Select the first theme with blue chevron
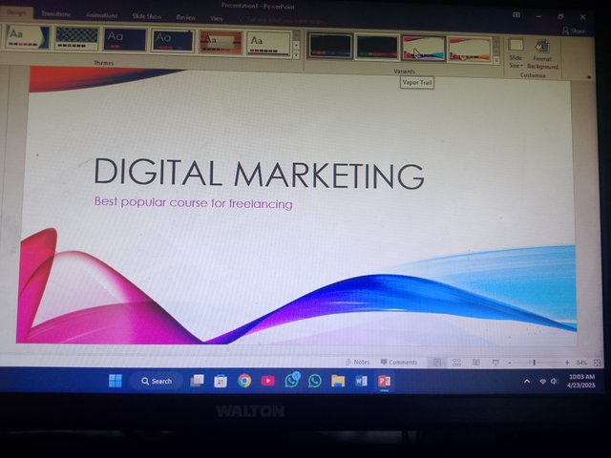Viewport: 611px width, 458px height. pos(28,37)
